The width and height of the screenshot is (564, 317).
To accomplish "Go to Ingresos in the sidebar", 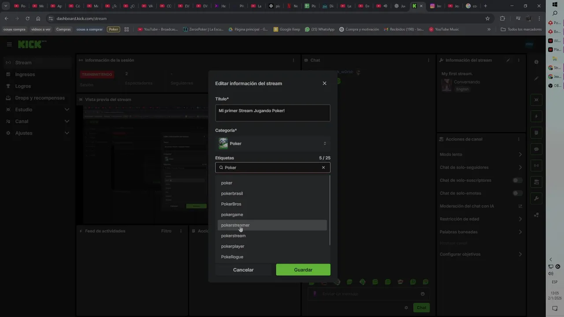I will [x=37, y=74].
